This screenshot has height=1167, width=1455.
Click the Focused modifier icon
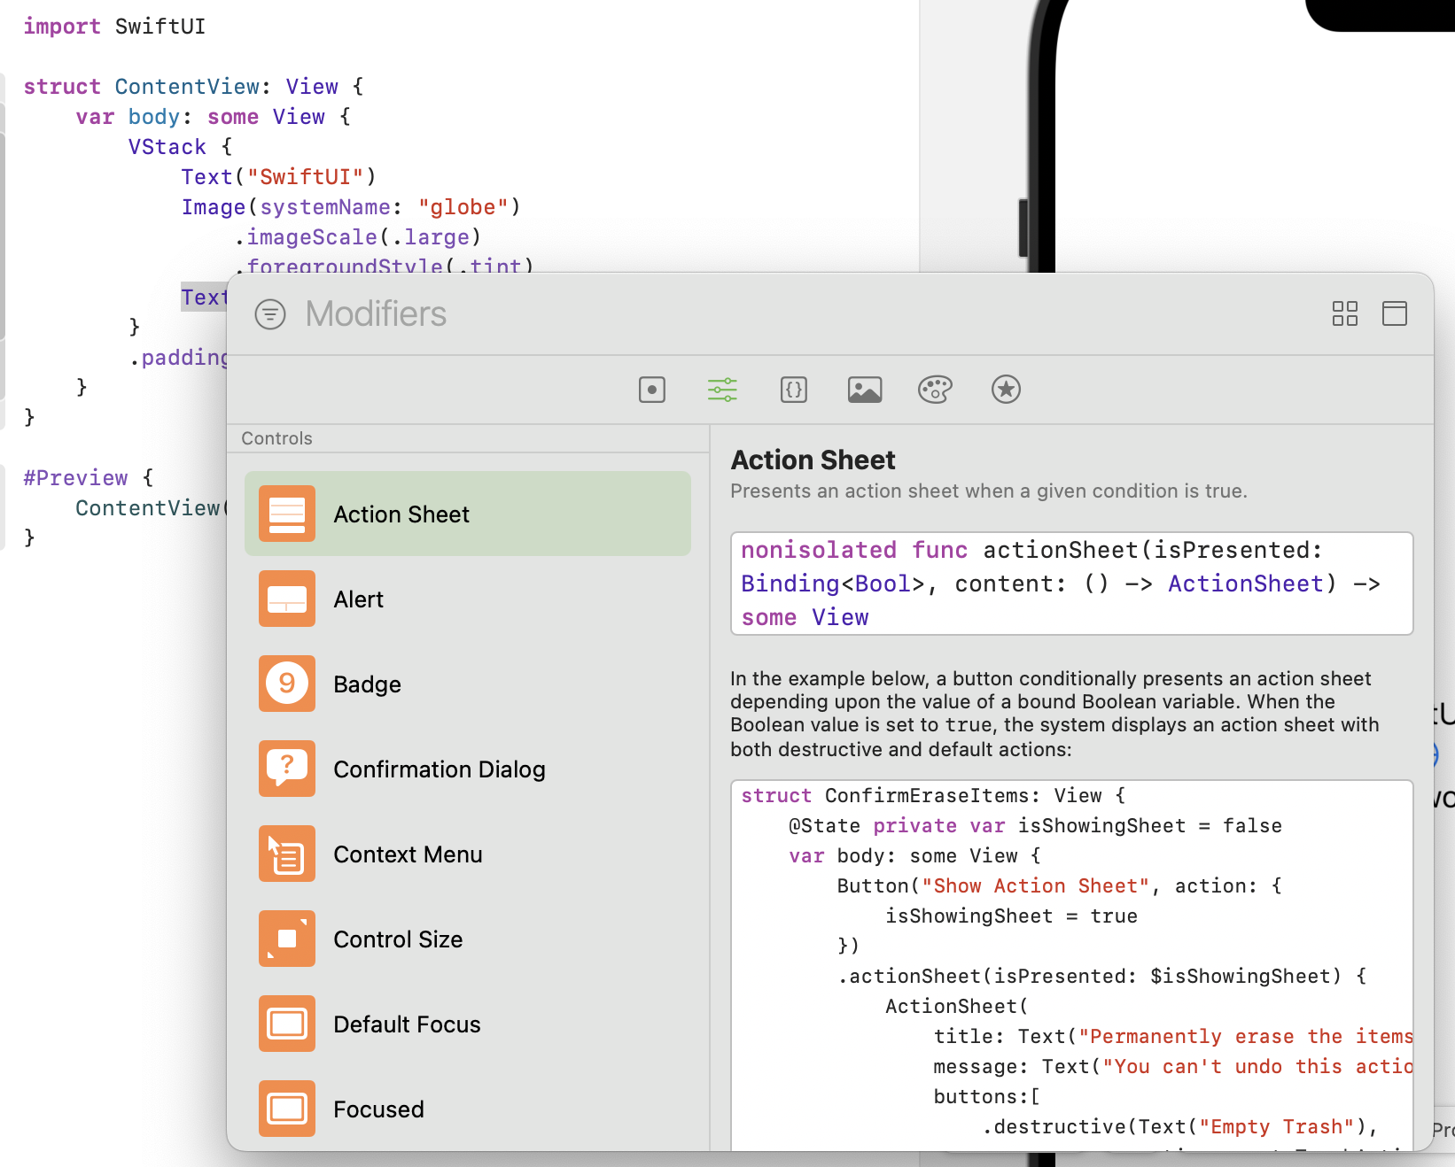[x=287, y=1109]
